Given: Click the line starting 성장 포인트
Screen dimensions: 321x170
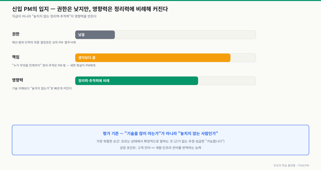Looking at the screenshot, I should tap(160, 148).
